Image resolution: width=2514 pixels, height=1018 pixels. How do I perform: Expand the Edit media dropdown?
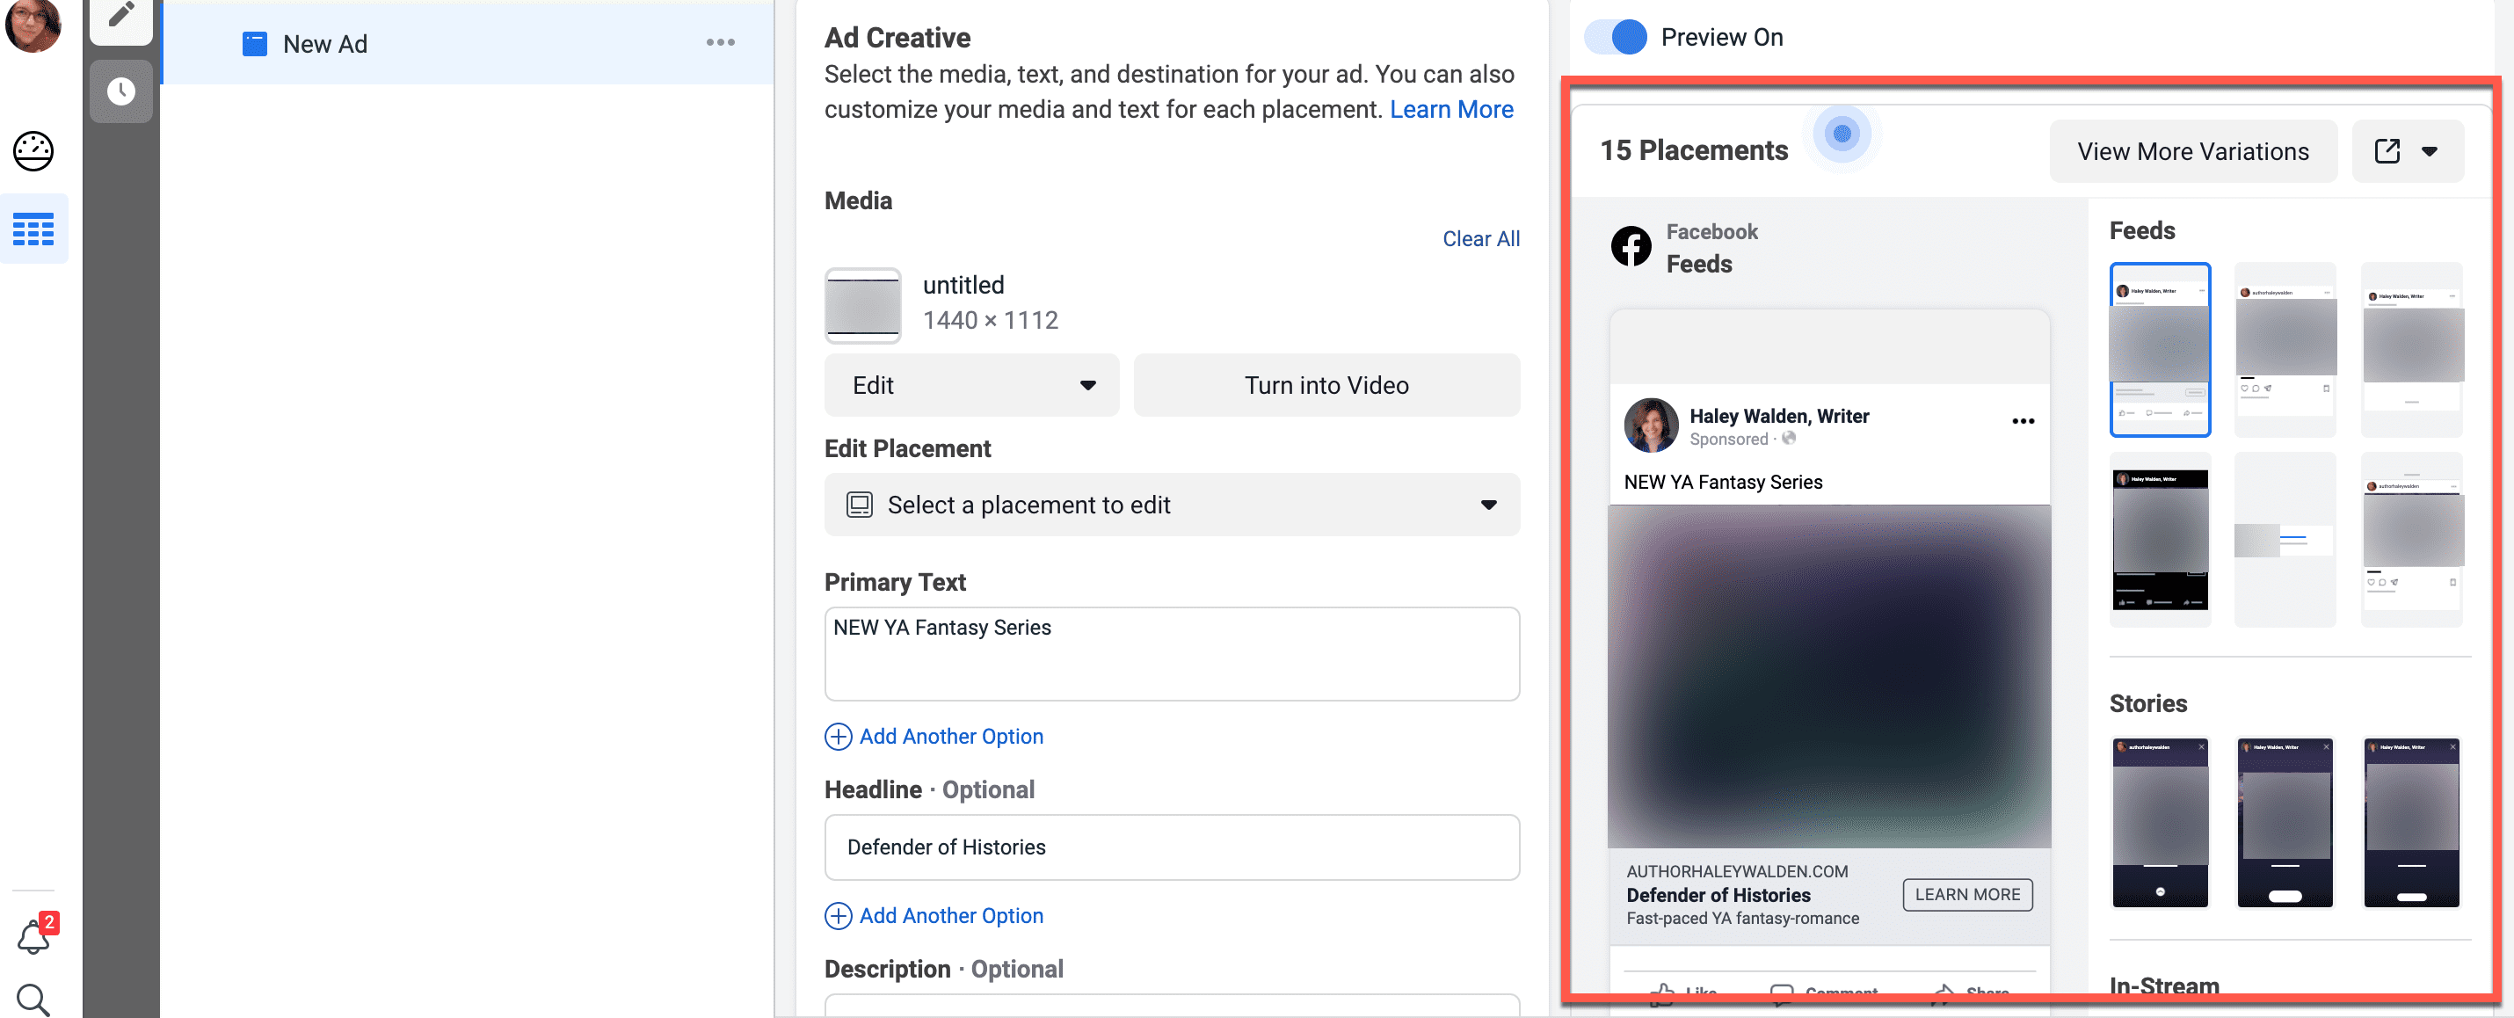pyautogui.click(x=971, y=386)
